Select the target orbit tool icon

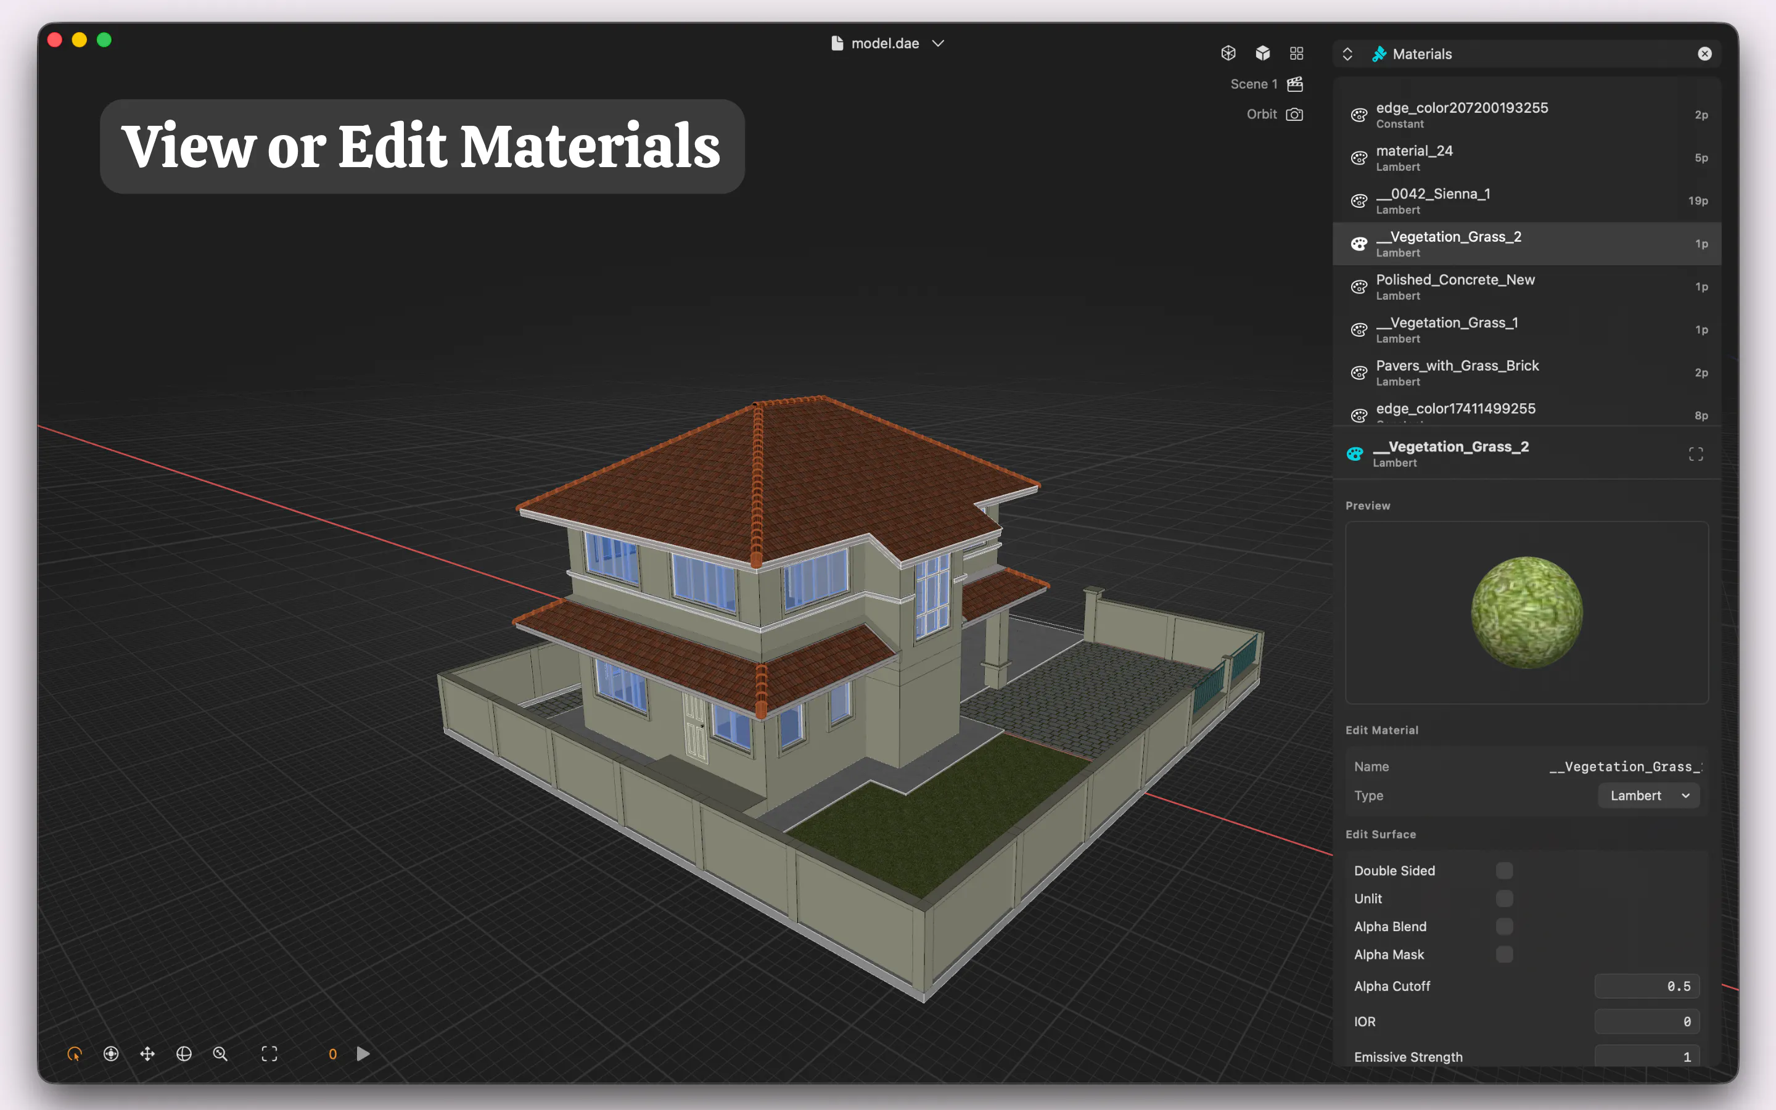pos(111,1054)
